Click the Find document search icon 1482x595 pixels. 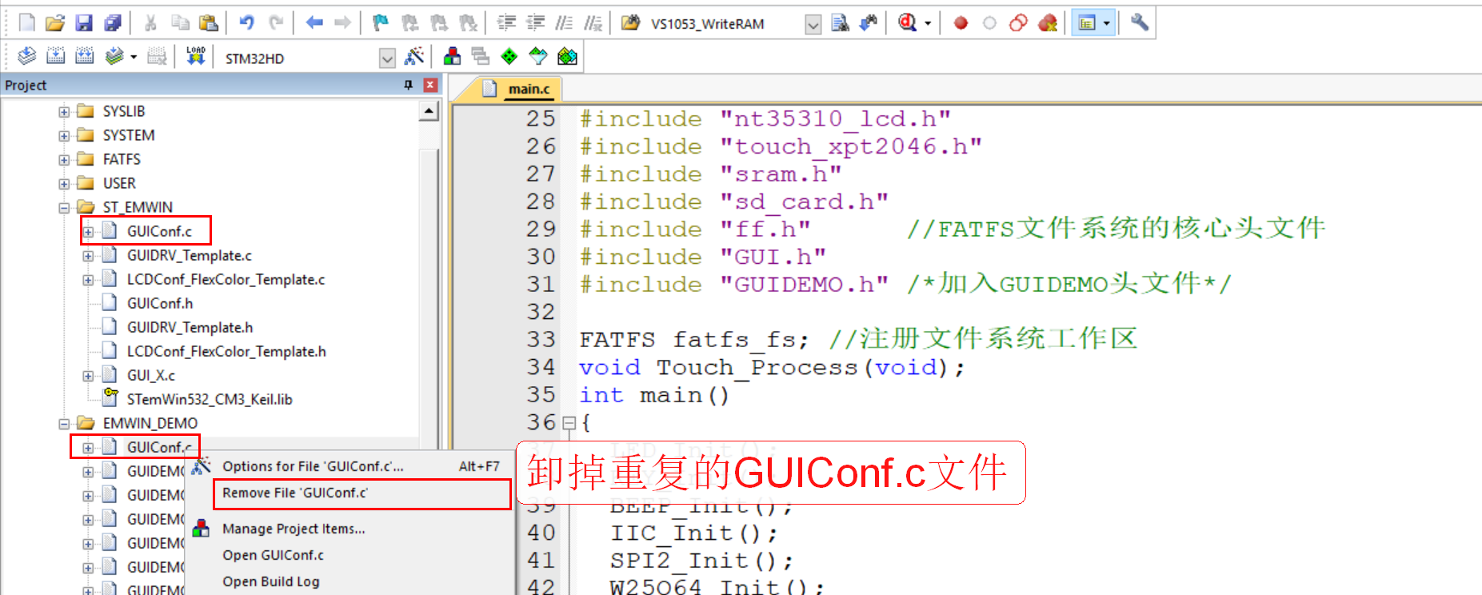coord(840,23)
